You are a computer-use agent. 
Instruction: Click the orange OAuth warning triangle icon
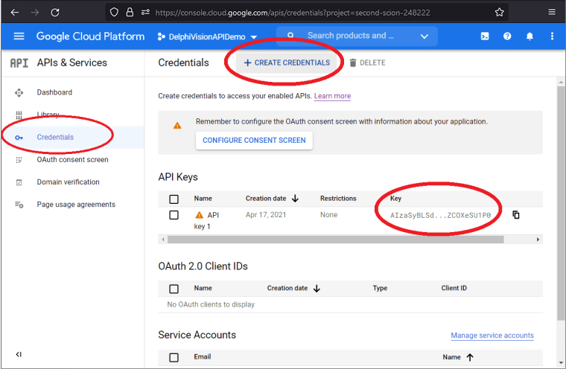177,126
